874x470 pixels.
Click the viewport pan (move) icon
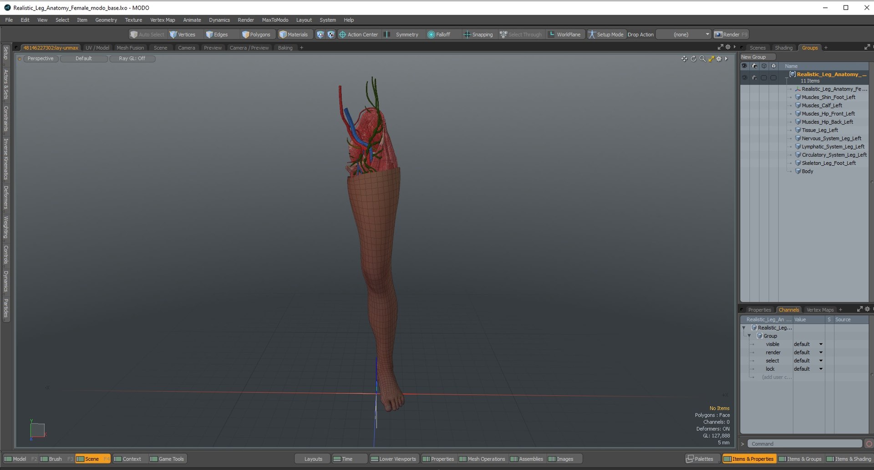(684, 59)
